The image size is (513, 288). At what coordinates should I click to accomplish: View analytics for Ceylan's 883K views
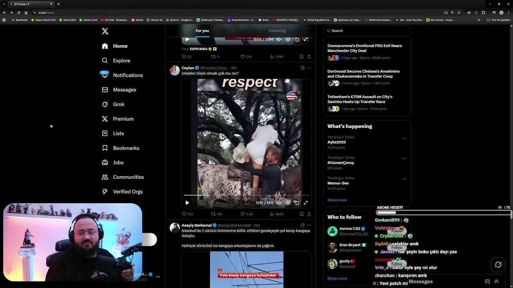click(277, 214)
